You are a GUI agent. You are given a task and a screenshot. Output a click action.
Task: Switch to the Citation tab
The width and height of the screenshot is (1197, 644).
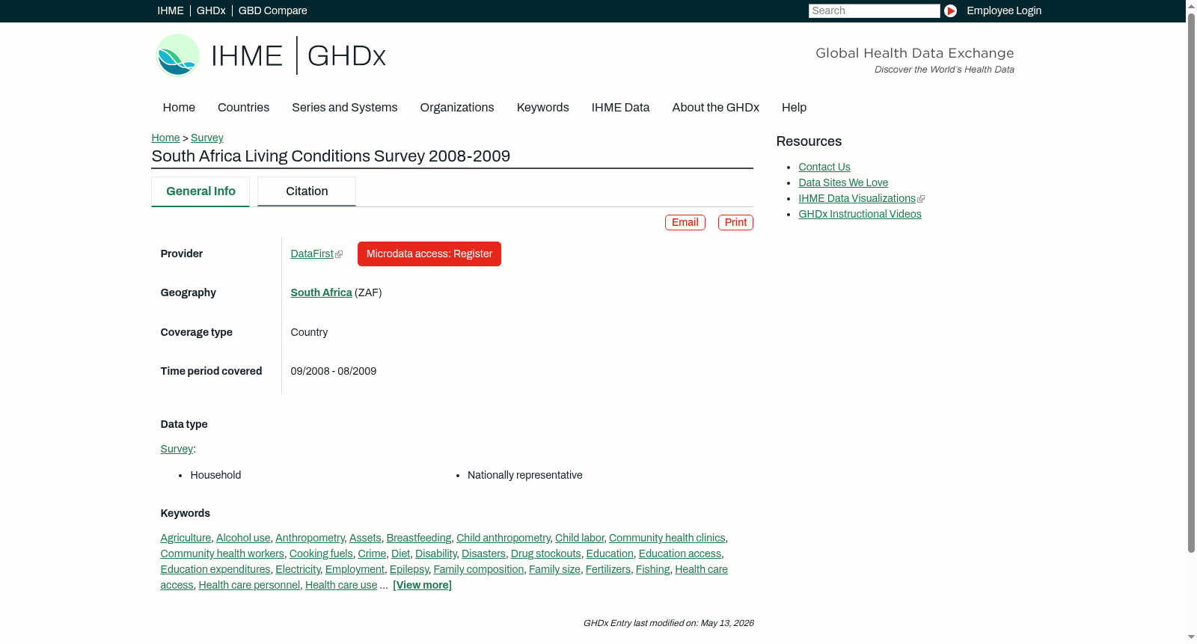point(307,191)
